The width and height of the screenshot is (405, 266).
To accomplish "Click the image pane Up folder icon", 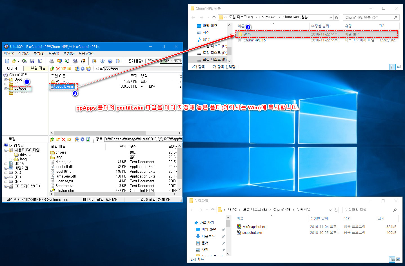I will (52, 68).
